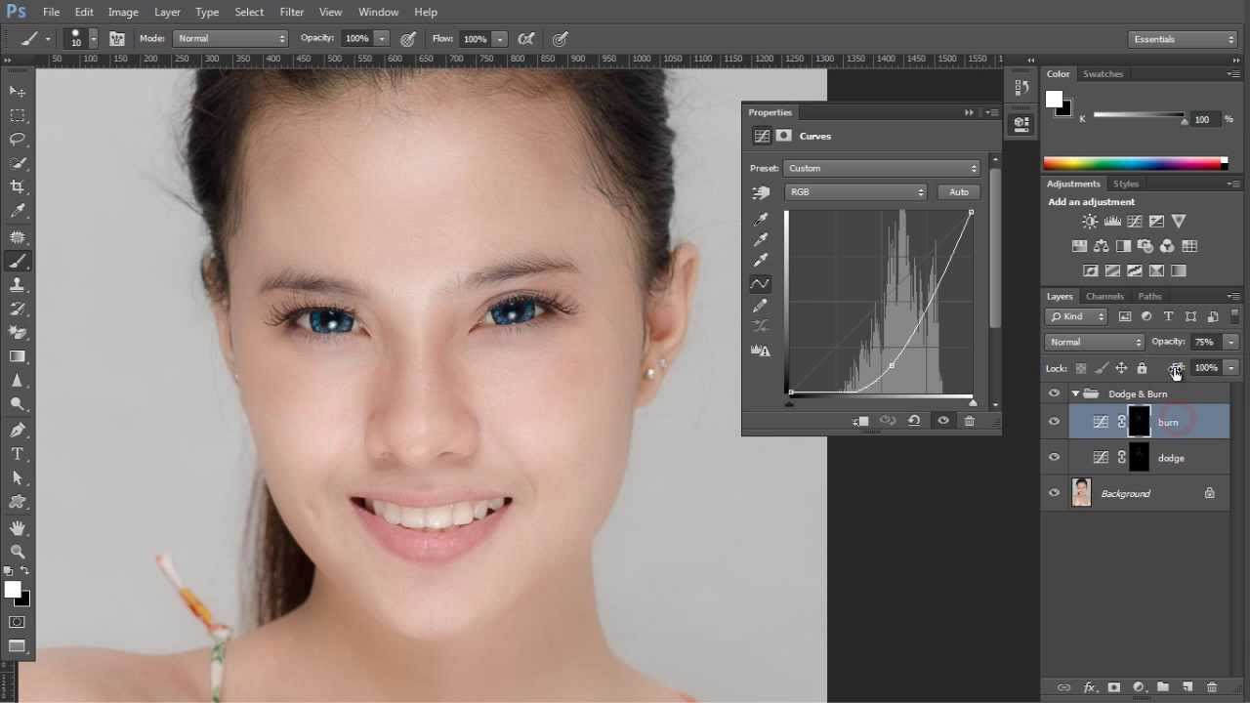The image size is (1250, 703).
Task: Click the burn layer mask thumbnail
Action: (x=1140, y=422)
